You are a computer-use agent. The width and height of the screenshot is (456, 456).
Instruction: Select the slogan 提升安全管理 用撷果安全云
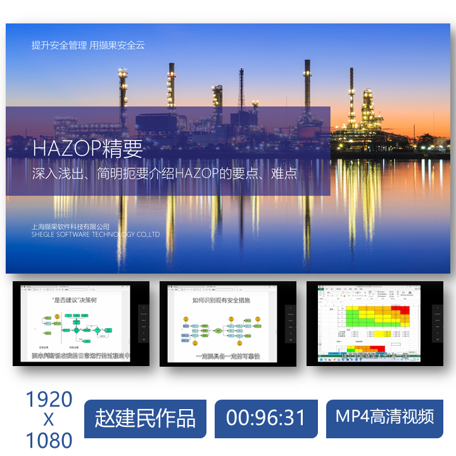(x=88, y=45)
